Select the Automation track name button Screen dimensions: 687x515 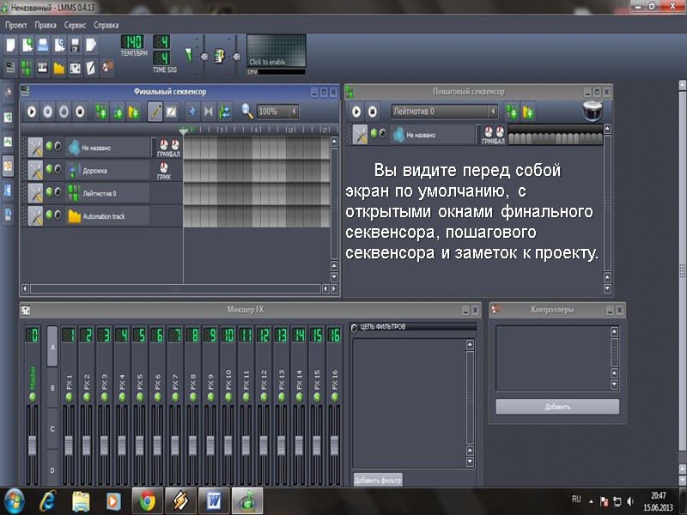(108, 216)
